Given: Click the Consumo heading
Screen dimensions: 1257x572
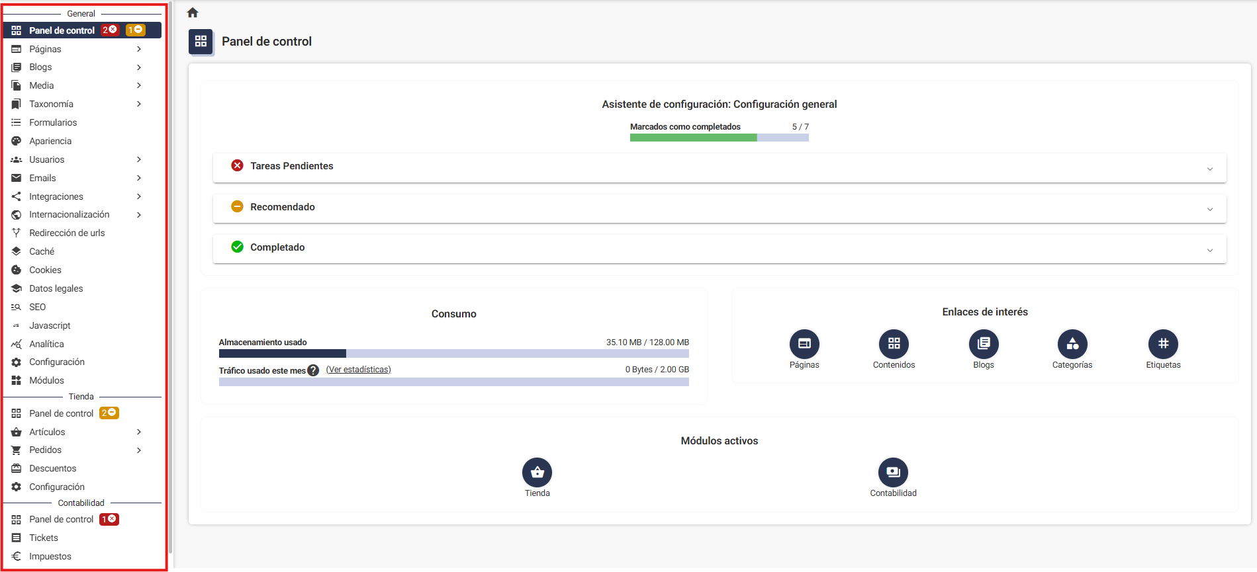Looking at the screenshot, I should click(x=454, y=314).
